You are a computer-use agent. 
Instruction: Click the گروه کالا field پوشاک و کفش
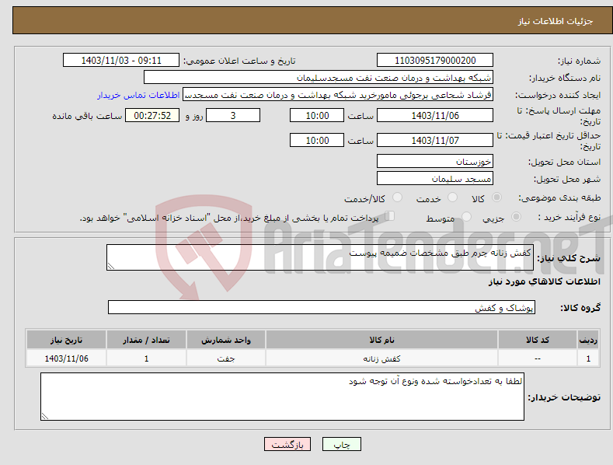[x=322, y=308]
